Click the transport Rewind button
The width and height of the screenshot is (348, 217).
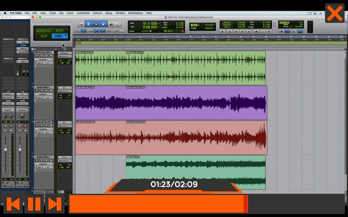(236, 32)
